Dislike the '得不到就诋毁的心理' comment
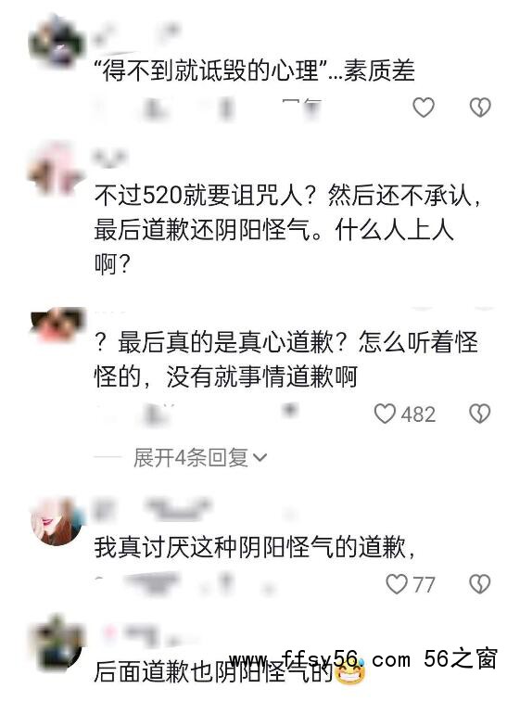 pyautogui.click(x=480, y=108)
